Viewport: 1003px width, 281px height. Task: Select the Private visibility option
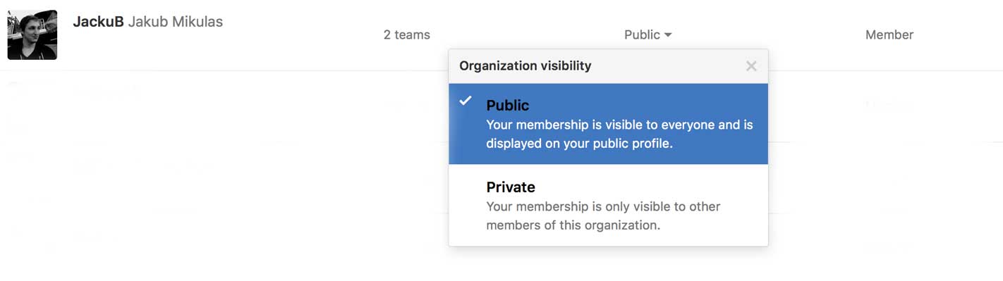tap(608, 206)
